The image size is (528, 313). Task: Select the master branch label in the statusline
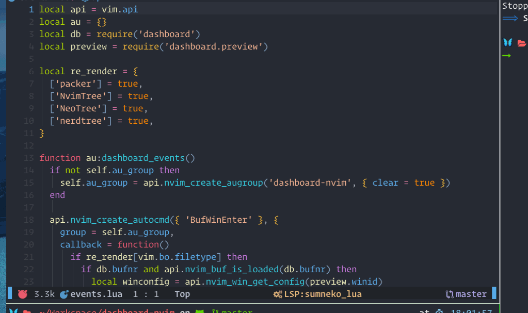coord(471,294)
